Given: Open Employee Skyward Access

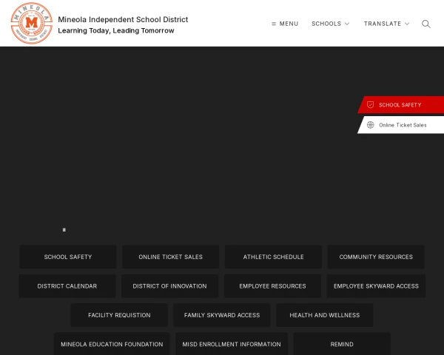Looking at the screenshot, I should point(376,286).
